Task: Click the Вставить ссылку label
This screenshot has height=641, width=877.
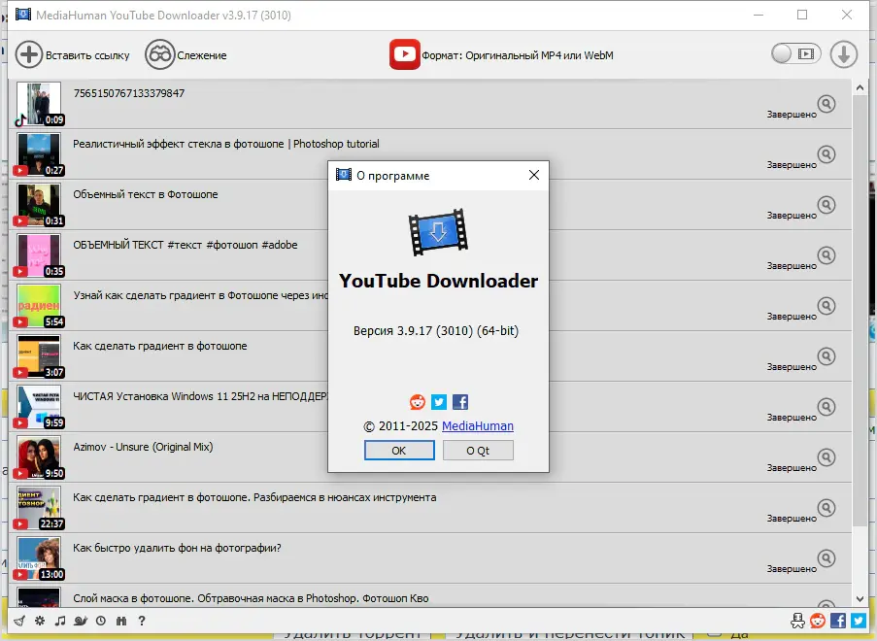Action: tap(87, 55)
